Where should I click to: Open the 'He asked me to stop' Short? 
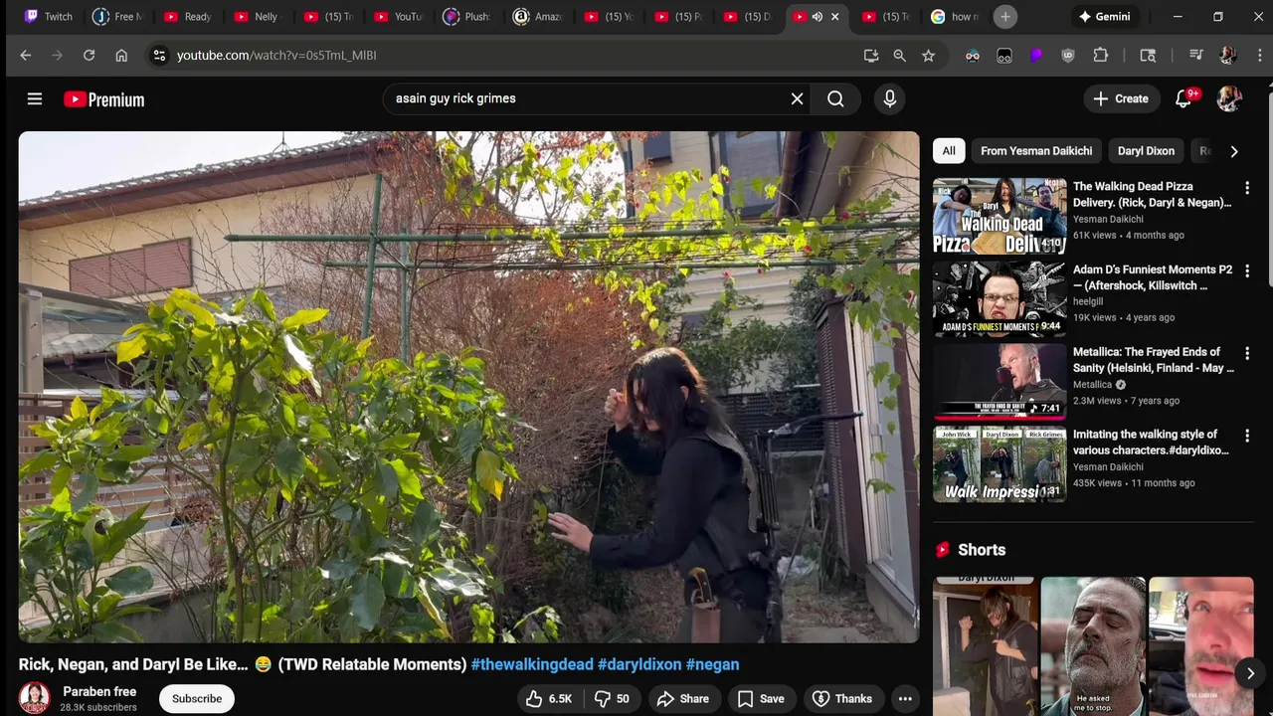pyautogui.click(x=1093, y=645)
